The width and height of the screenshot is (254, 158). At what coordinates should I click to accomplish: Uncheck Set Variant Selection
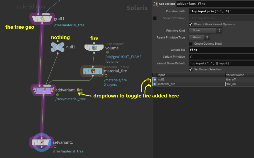coord(191,70)
